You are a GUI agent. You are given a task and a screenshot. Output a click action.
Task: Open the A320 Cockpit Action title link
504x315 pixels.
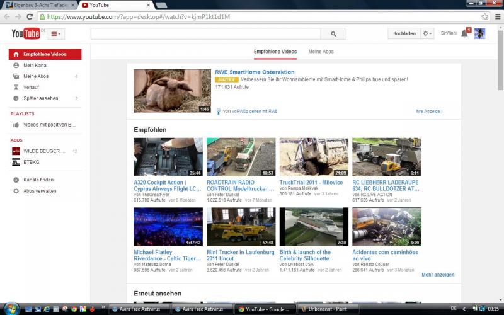point(167,185)
